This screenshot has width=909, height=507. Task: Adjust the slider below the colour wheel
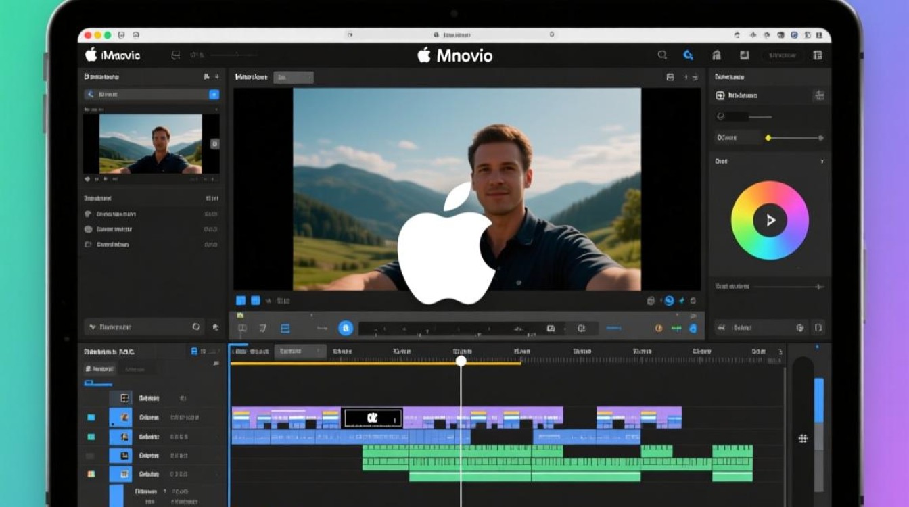coord(788,287)
